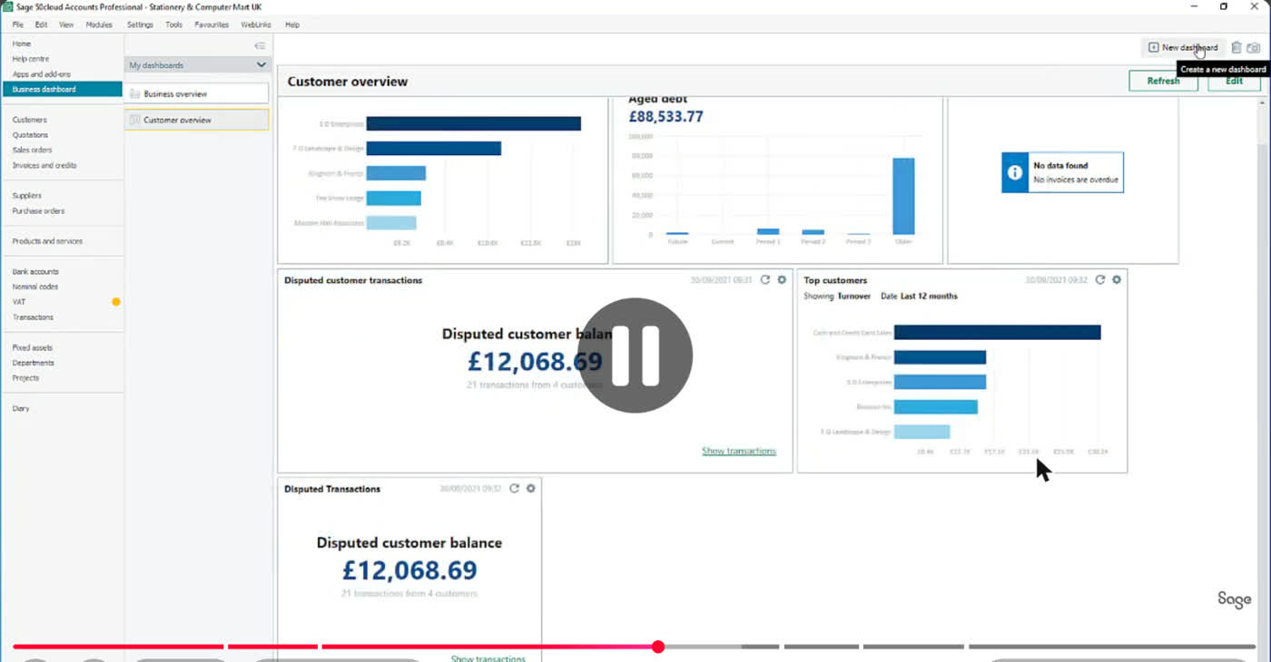Click the blue info icon in No data found
Viewport: 1271px width, 662px height.
(x=1014, y=172)
